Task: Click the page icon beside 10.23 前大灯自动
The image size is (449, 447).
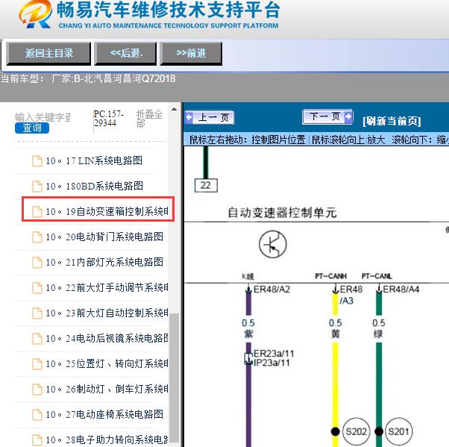Action: tap(37, 313)
